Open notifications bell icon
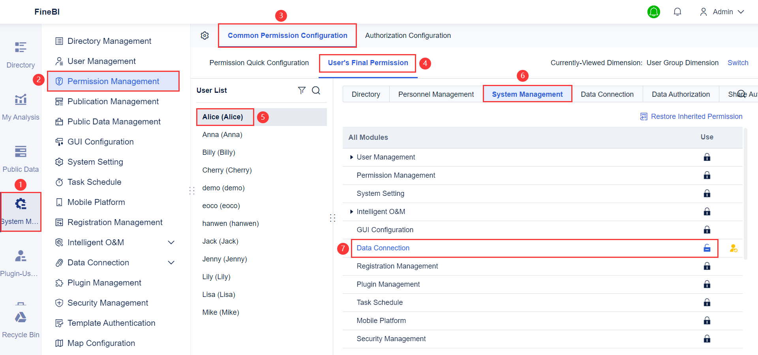The width and height of the screenshot is (758, 355). tap(677, 12)
